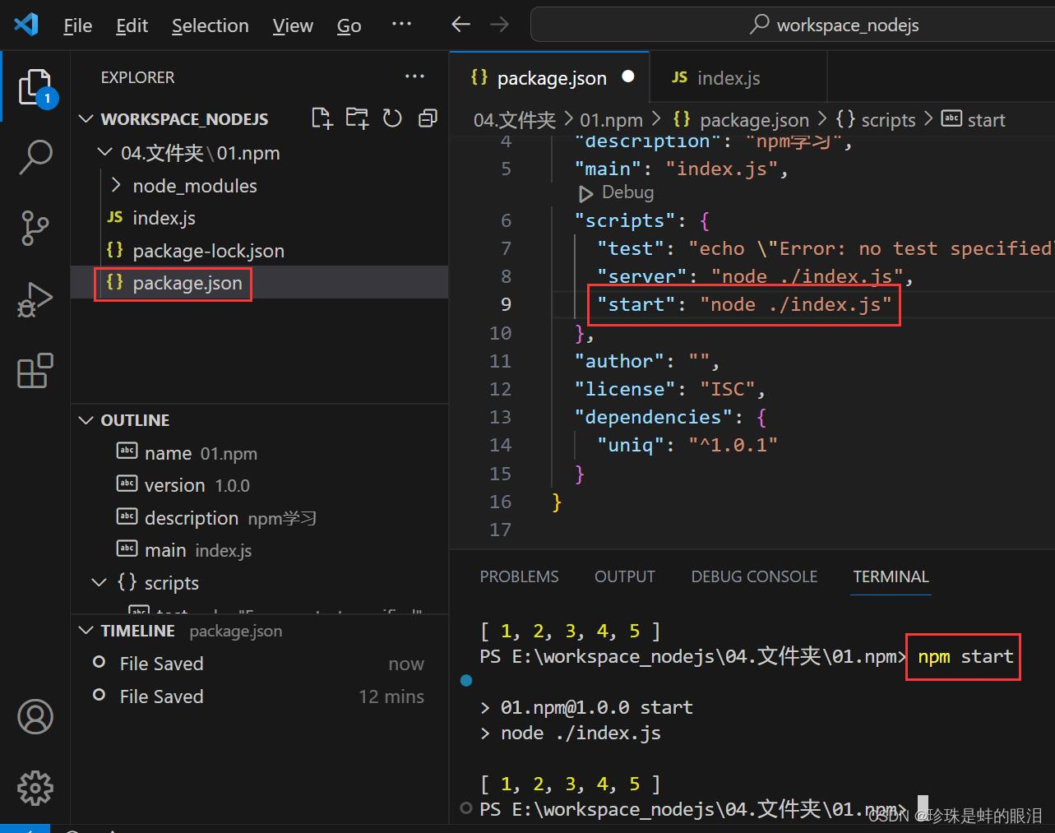The width and height of the screenshot is (1055, 833).
Task: Switch to the package.json editor tab
Action: tap(549, 78)
